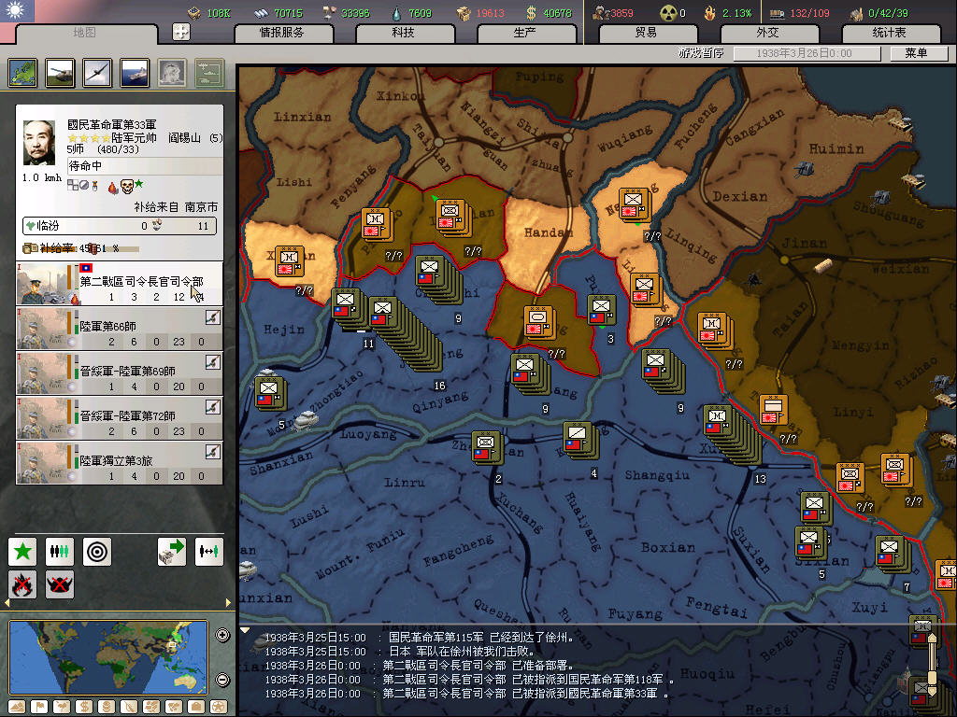Click the greyed nuclear explosion icon

(x=172, y=73)
